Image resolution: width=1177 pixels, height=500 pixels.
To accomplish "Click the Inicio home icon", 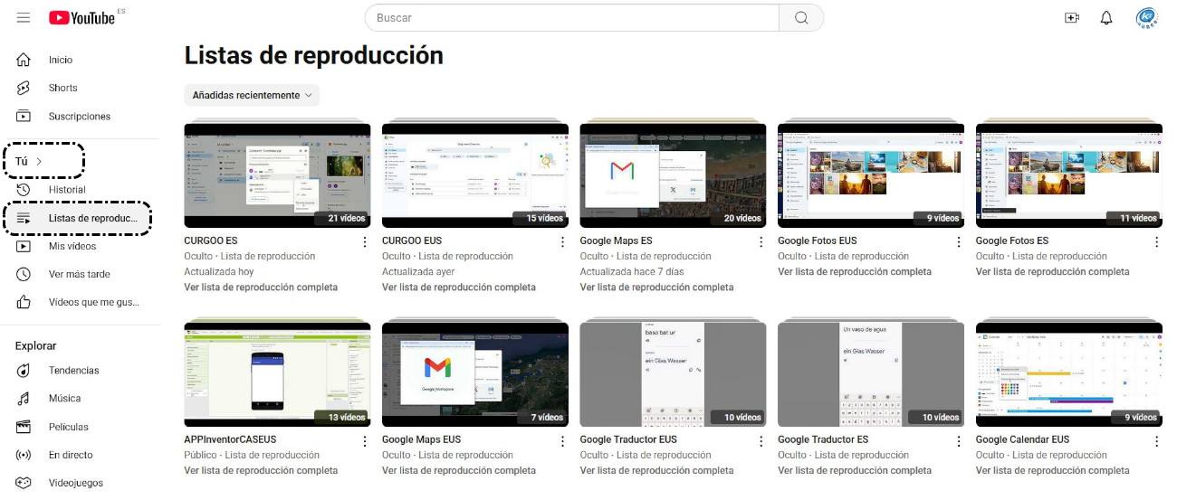I will (x=24, y=60).
